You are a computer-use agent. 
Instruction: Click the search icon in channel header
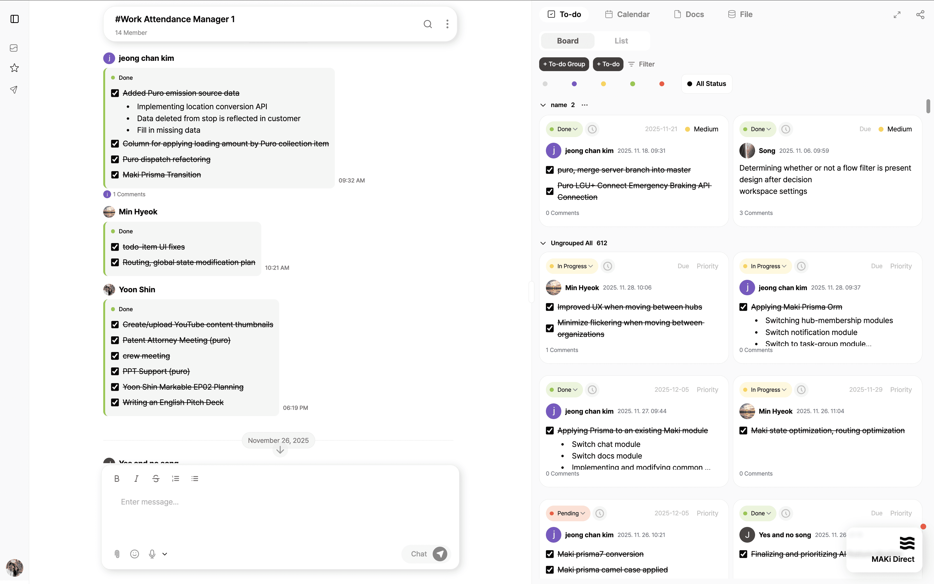[x=428, y=24]
